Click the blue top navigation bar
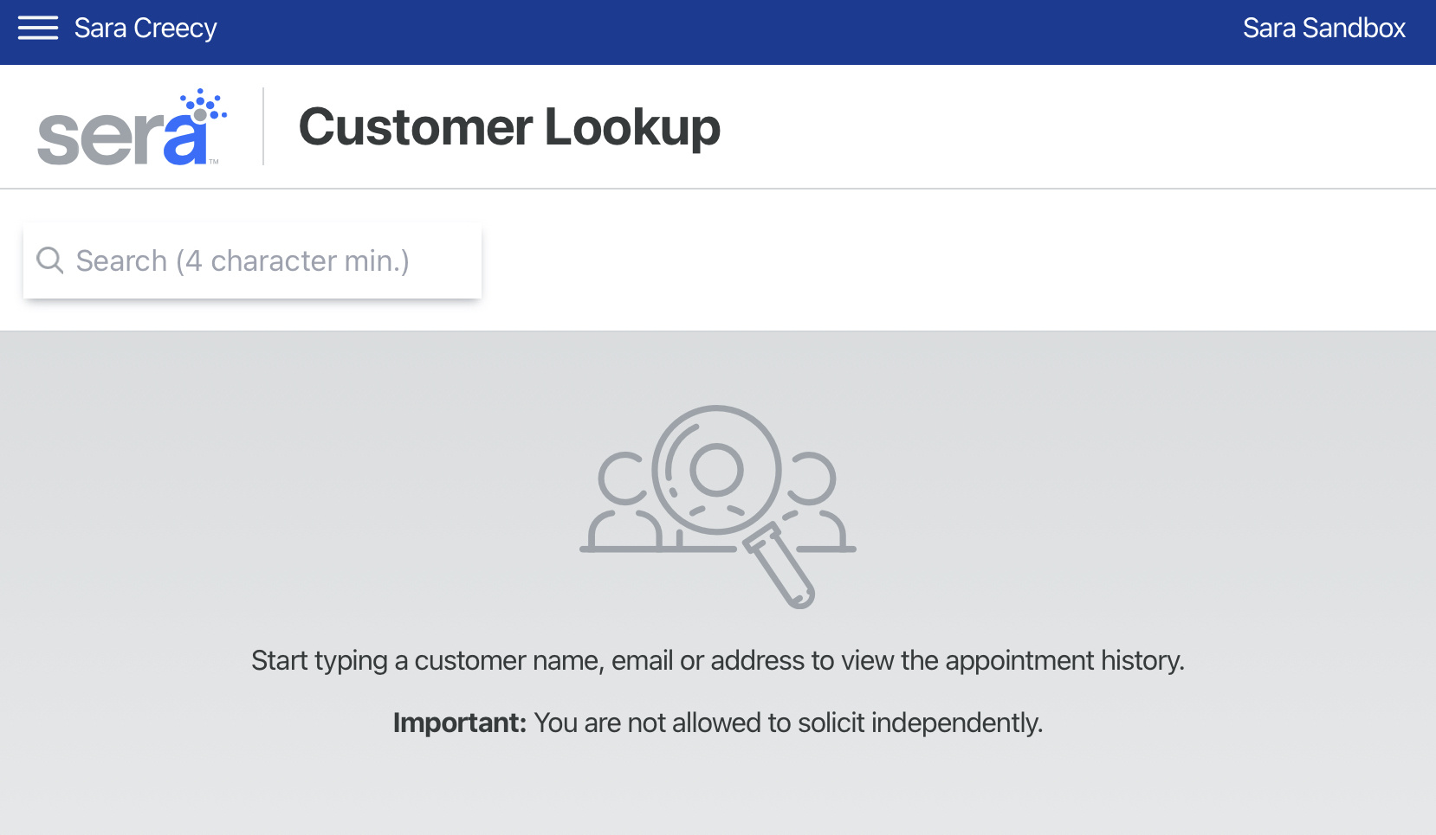Image resolution: width=1436 pixels, height=835 pixels. click(x=718, y=32)
